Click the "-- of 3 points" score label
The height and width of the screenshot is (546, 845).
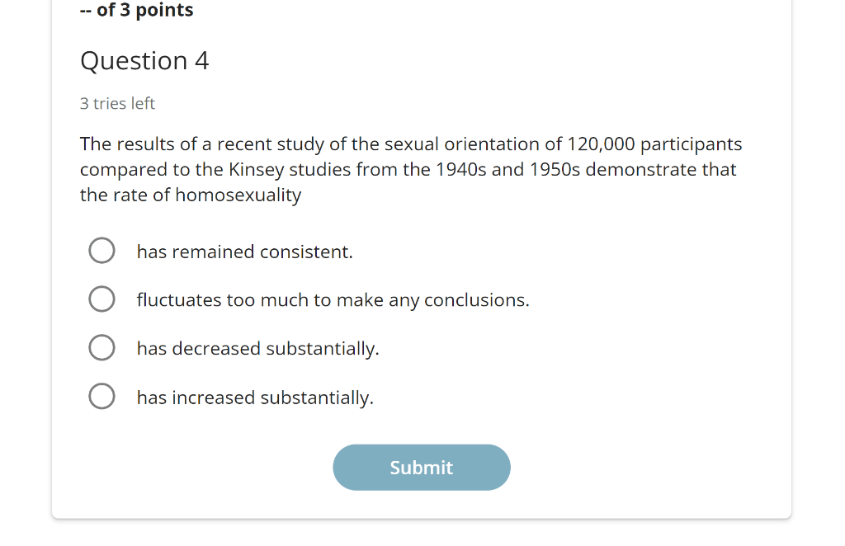(x=137, y=11)
